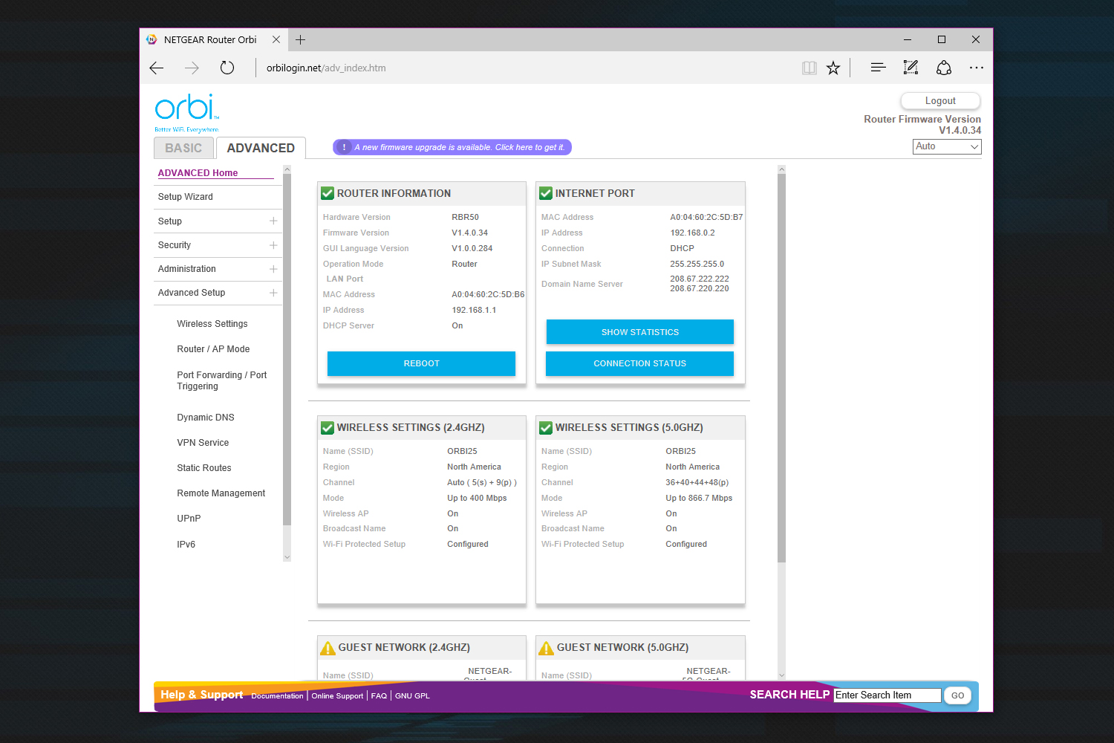Open IPv6 settings
The width and height of the screenshot is (1114, 743).
[186, 545]
